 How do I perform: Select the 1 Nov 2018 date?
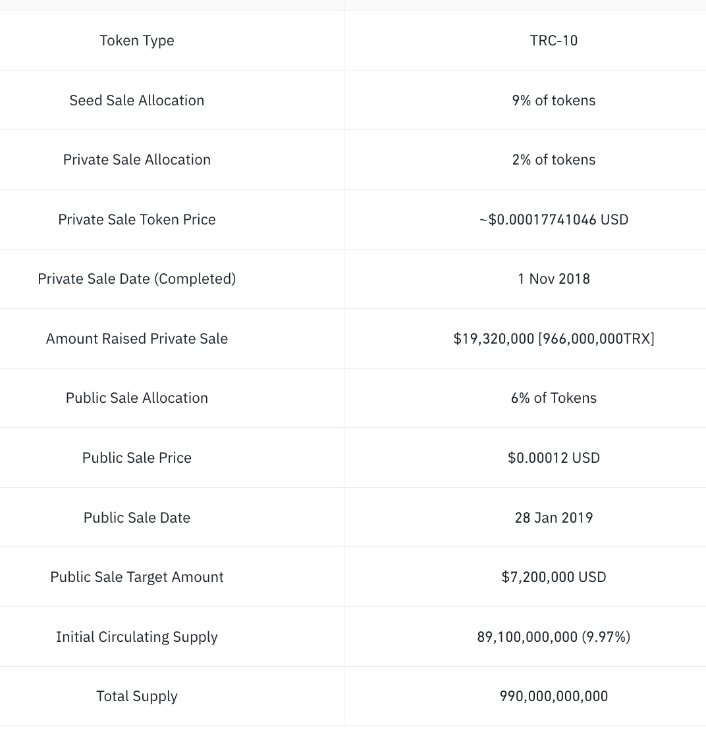pos(553,279)
